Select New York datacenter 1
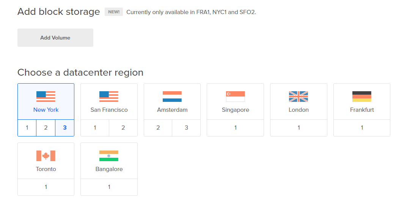 tap(27, 128)
